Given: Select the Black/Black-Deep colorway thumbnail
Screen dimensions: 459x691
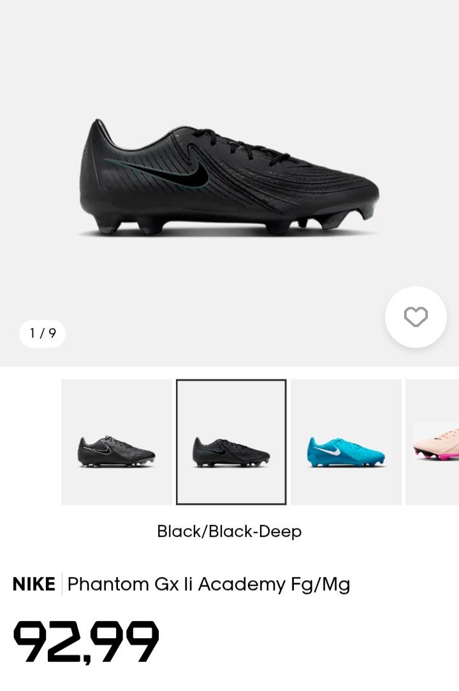Looking at the screenshot, I should point(231,442).
